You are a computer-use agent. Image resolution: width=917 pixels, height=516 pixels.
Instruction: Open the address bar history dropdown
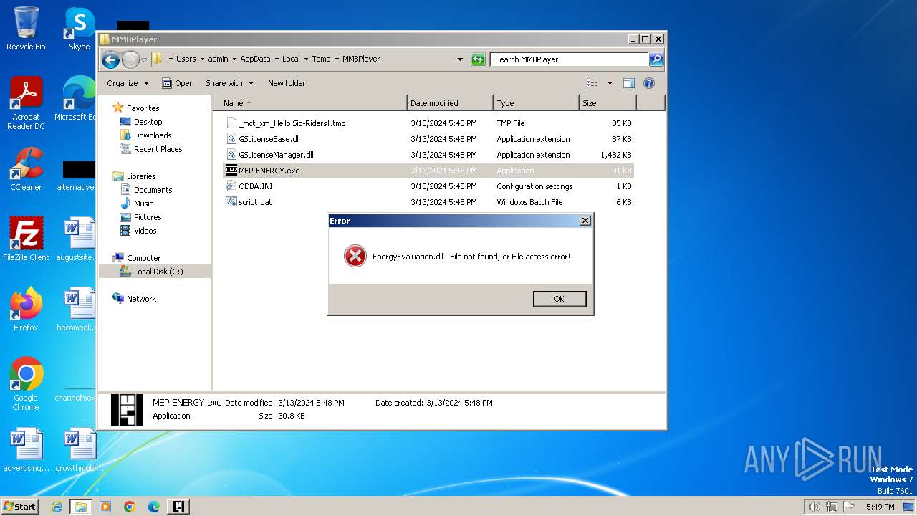pyautogui.click(x=460, y=59)
